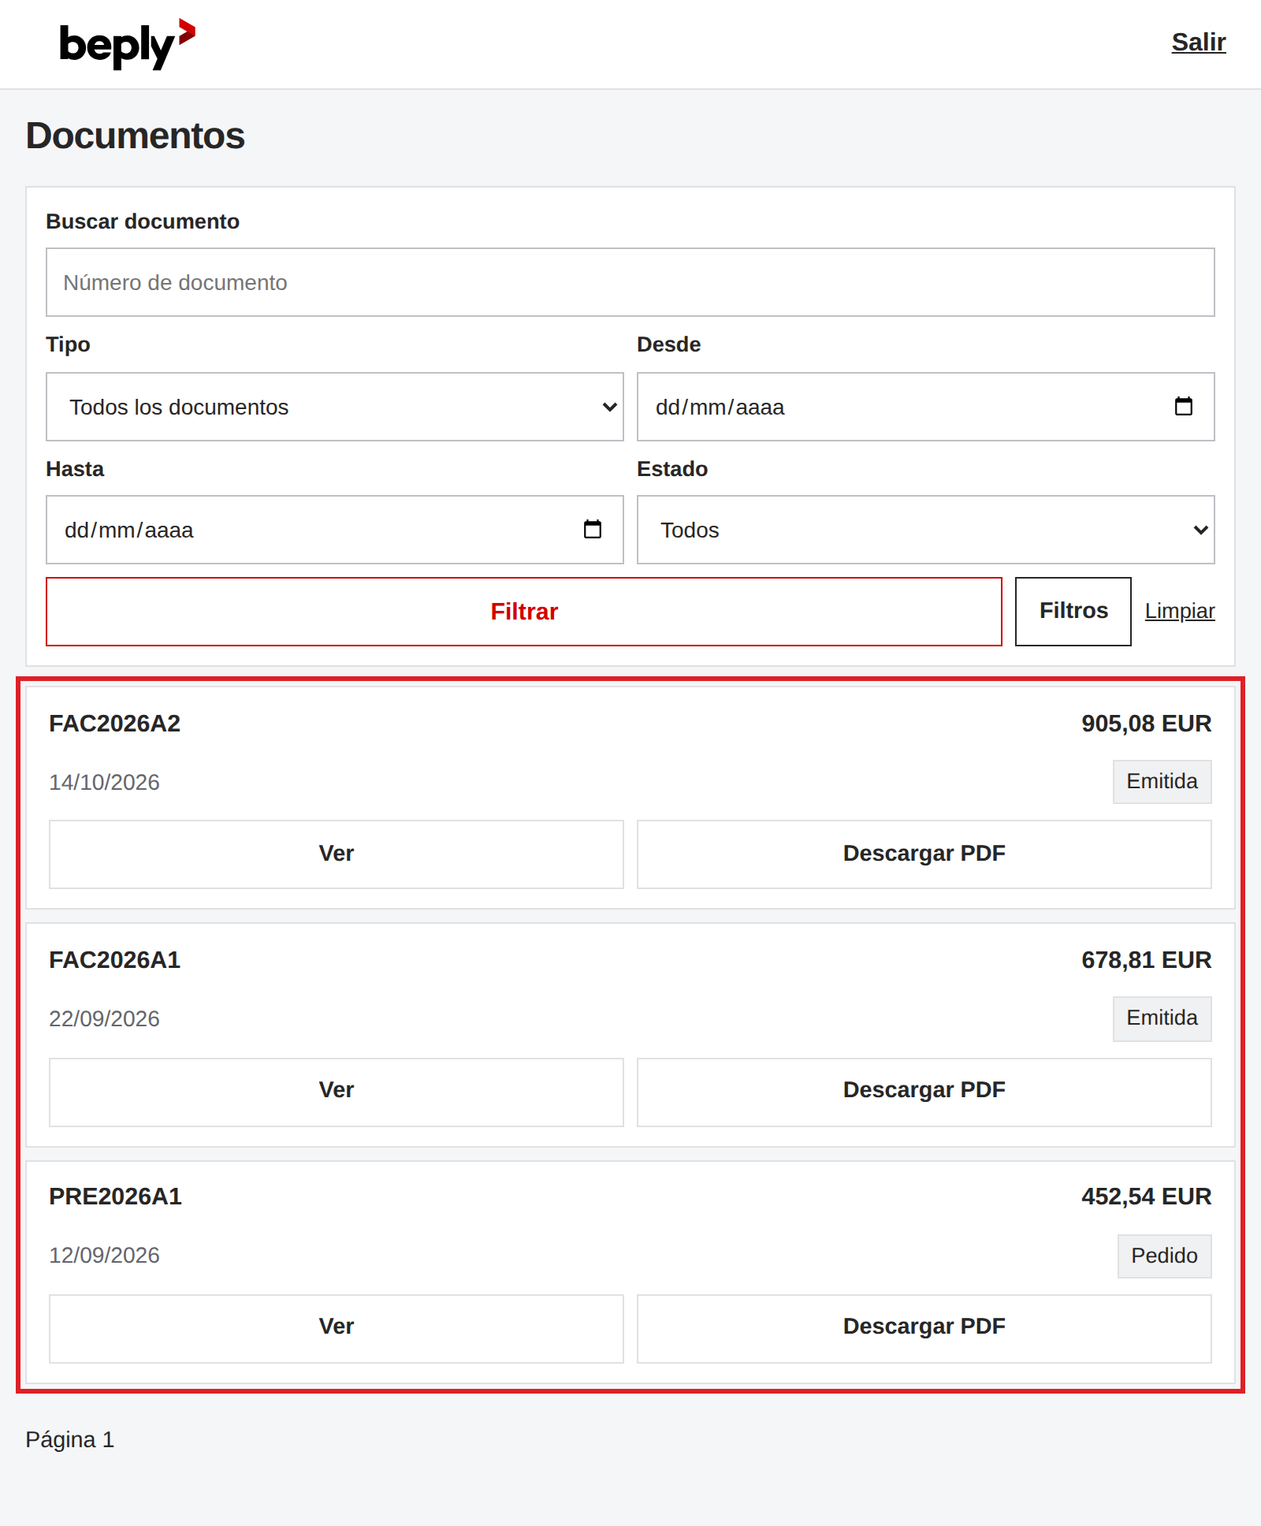Download PDF for FAC2026A2
The image size is (1261, 1526).
click(924, 854)
